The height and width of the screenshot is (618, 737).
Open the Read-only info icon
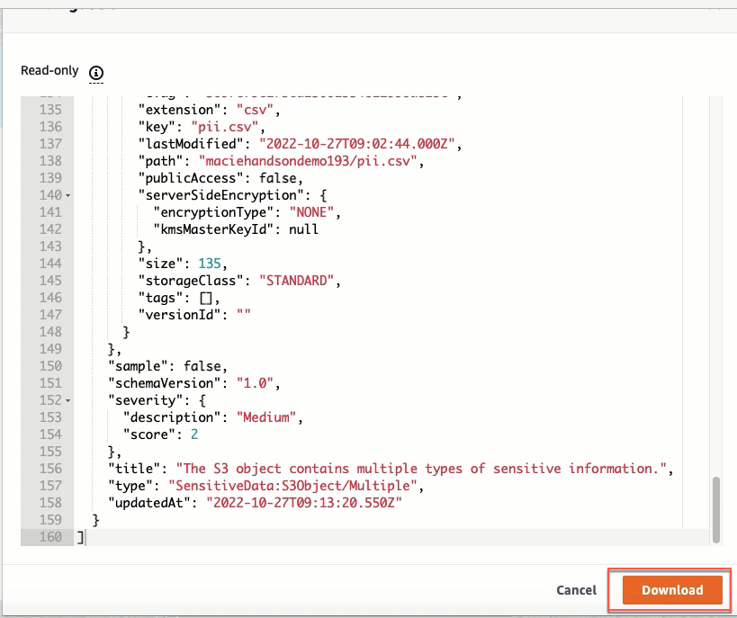coord(96,73)
